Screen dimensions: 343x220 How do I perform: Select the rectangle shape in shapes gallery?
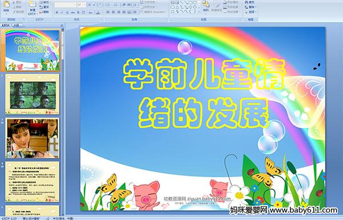click(x=190, y=3)
